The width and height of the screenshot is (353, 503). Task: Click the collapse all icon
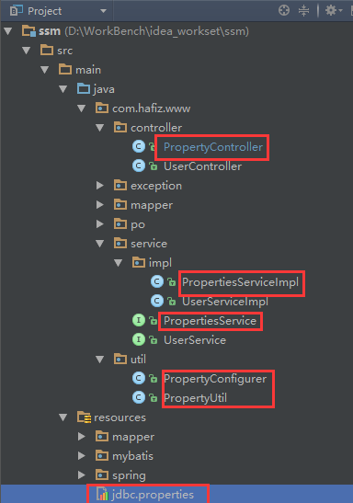pyautogui.click(x=303, y=11)
